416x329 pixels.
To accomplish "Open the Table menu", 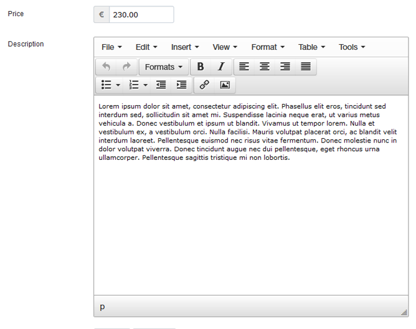I will (311, 47).
